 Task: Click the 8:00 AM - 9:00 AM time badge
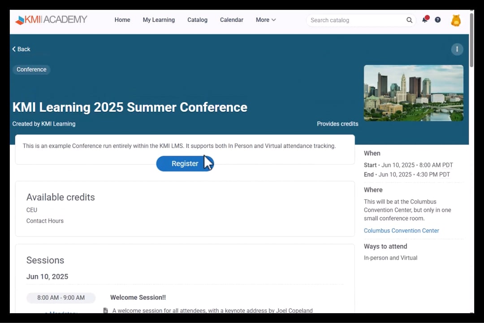(x=61, y=298)
